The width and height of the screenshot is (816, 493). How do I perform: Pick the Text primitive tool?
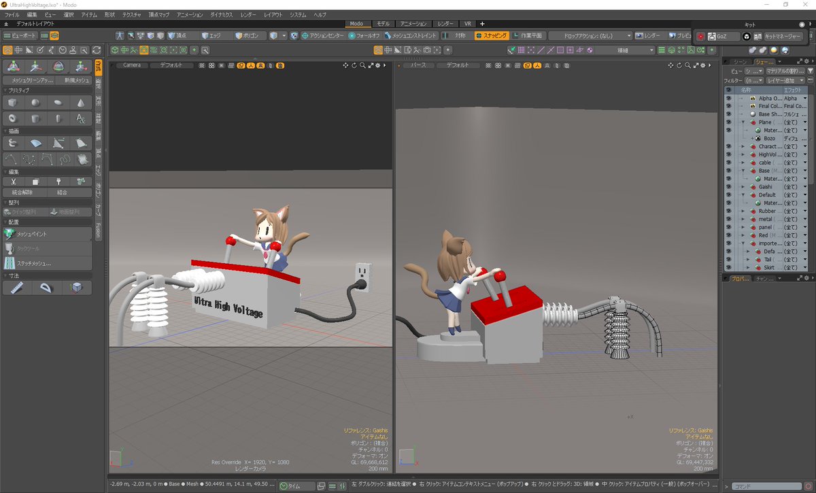point(81,118)
